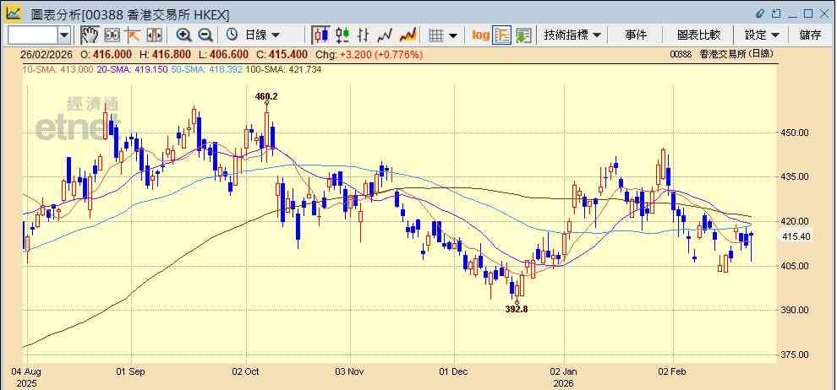The height and width of the screenshot is (390, 837).
Task: Click the 事件 button
Action: pyautogui.click(x=636, y=35)
